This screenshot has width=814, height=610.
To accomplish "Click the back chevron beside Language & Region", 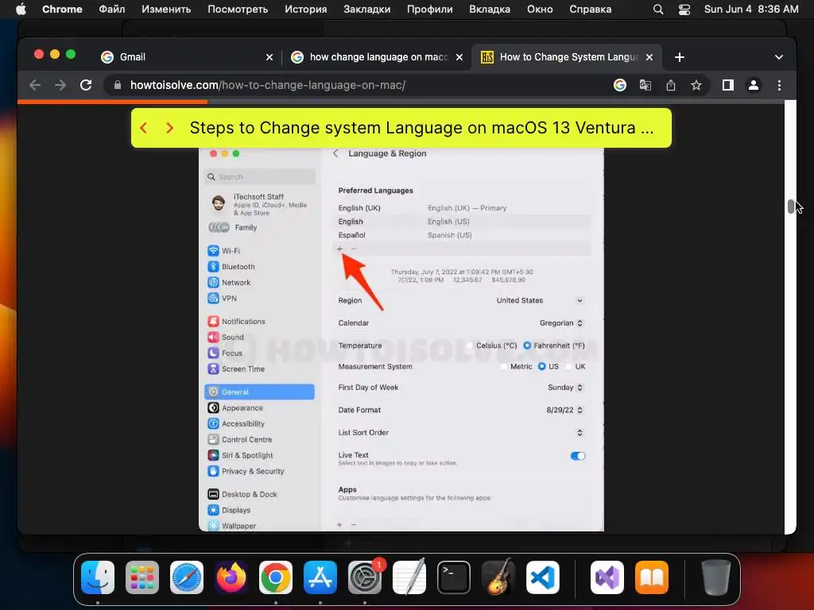I will click(x=335, y=153).
